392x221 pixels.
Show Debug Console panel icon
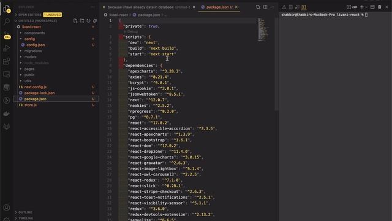tap(297, 7)
